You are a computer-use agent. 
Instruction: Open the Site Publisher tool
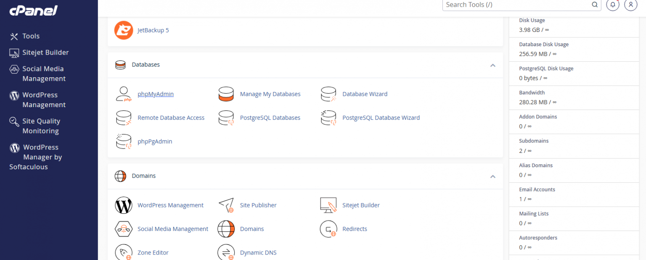(x=258, y=205)
